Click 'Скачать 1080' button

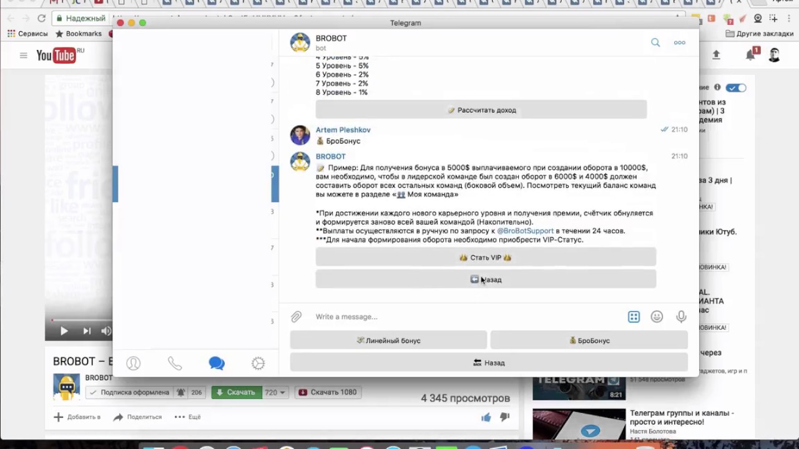coord(328,392)
